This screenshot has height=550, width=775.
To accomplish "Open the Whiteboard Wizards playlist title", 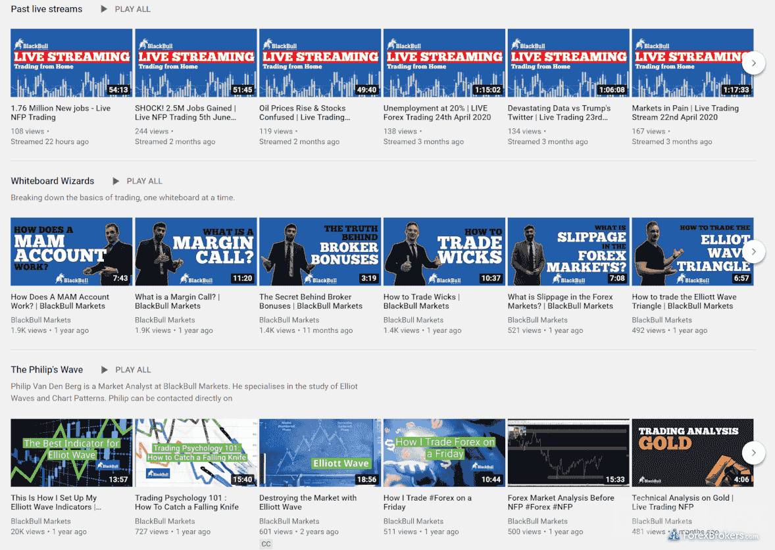I will (x=53, y=181).
